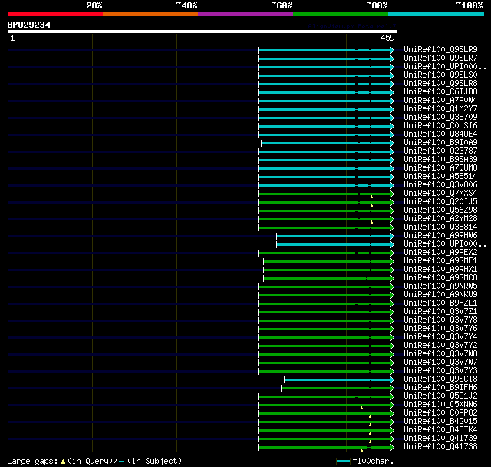Click the UniRef100_A9RHW6 cyan alignment bar
491x467 pixels.
333,236
